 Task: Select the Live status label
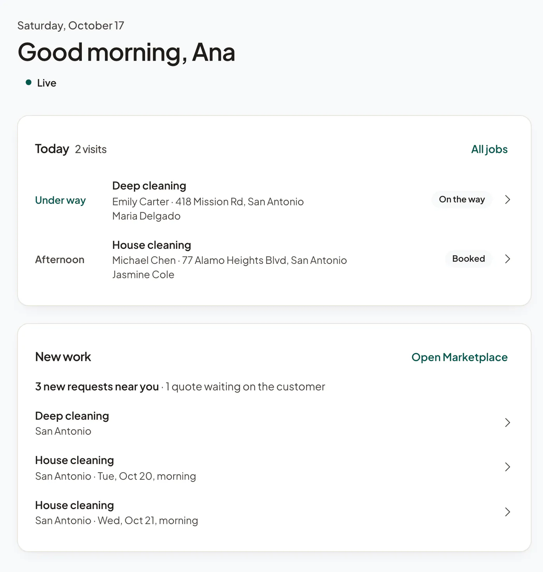pos(47,83)
